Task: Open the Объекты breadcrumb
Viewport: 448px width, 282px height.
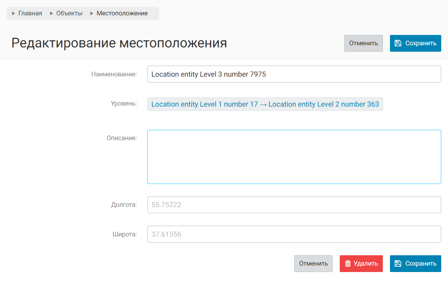Action: tap(69, 13)
